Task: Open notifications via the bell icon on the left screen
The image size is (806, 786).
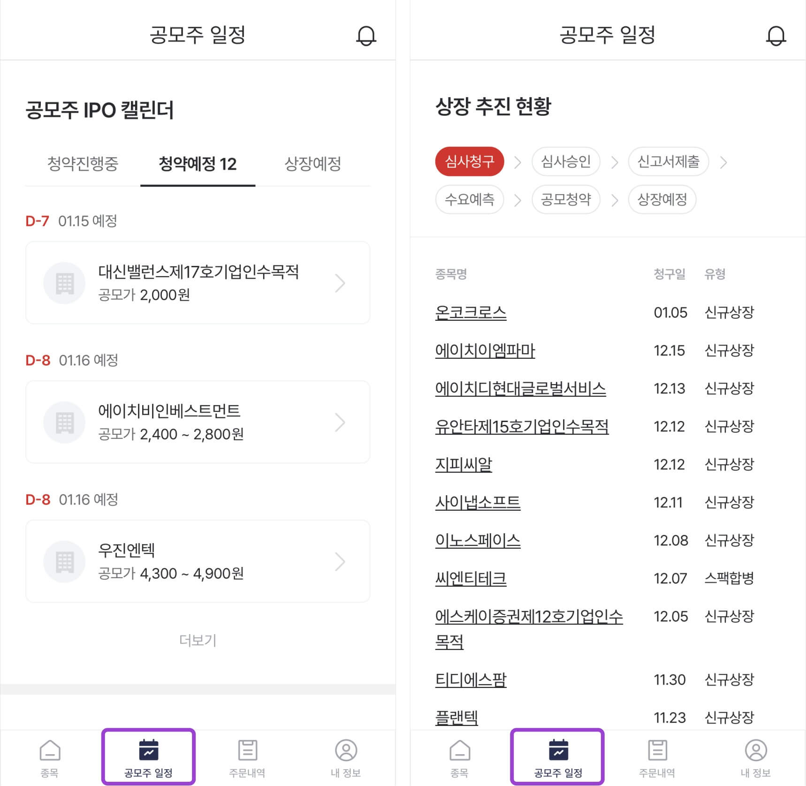Action: pos(367,35)
